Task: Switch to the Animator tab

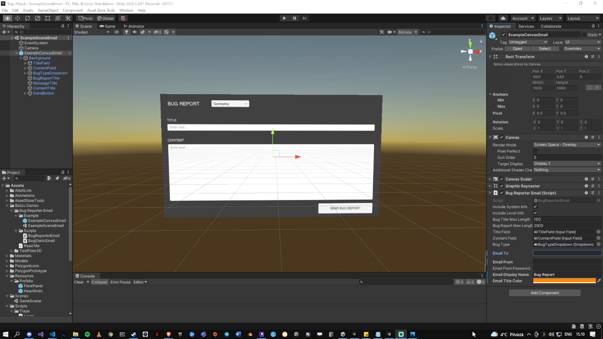Action: pos(134,26)
